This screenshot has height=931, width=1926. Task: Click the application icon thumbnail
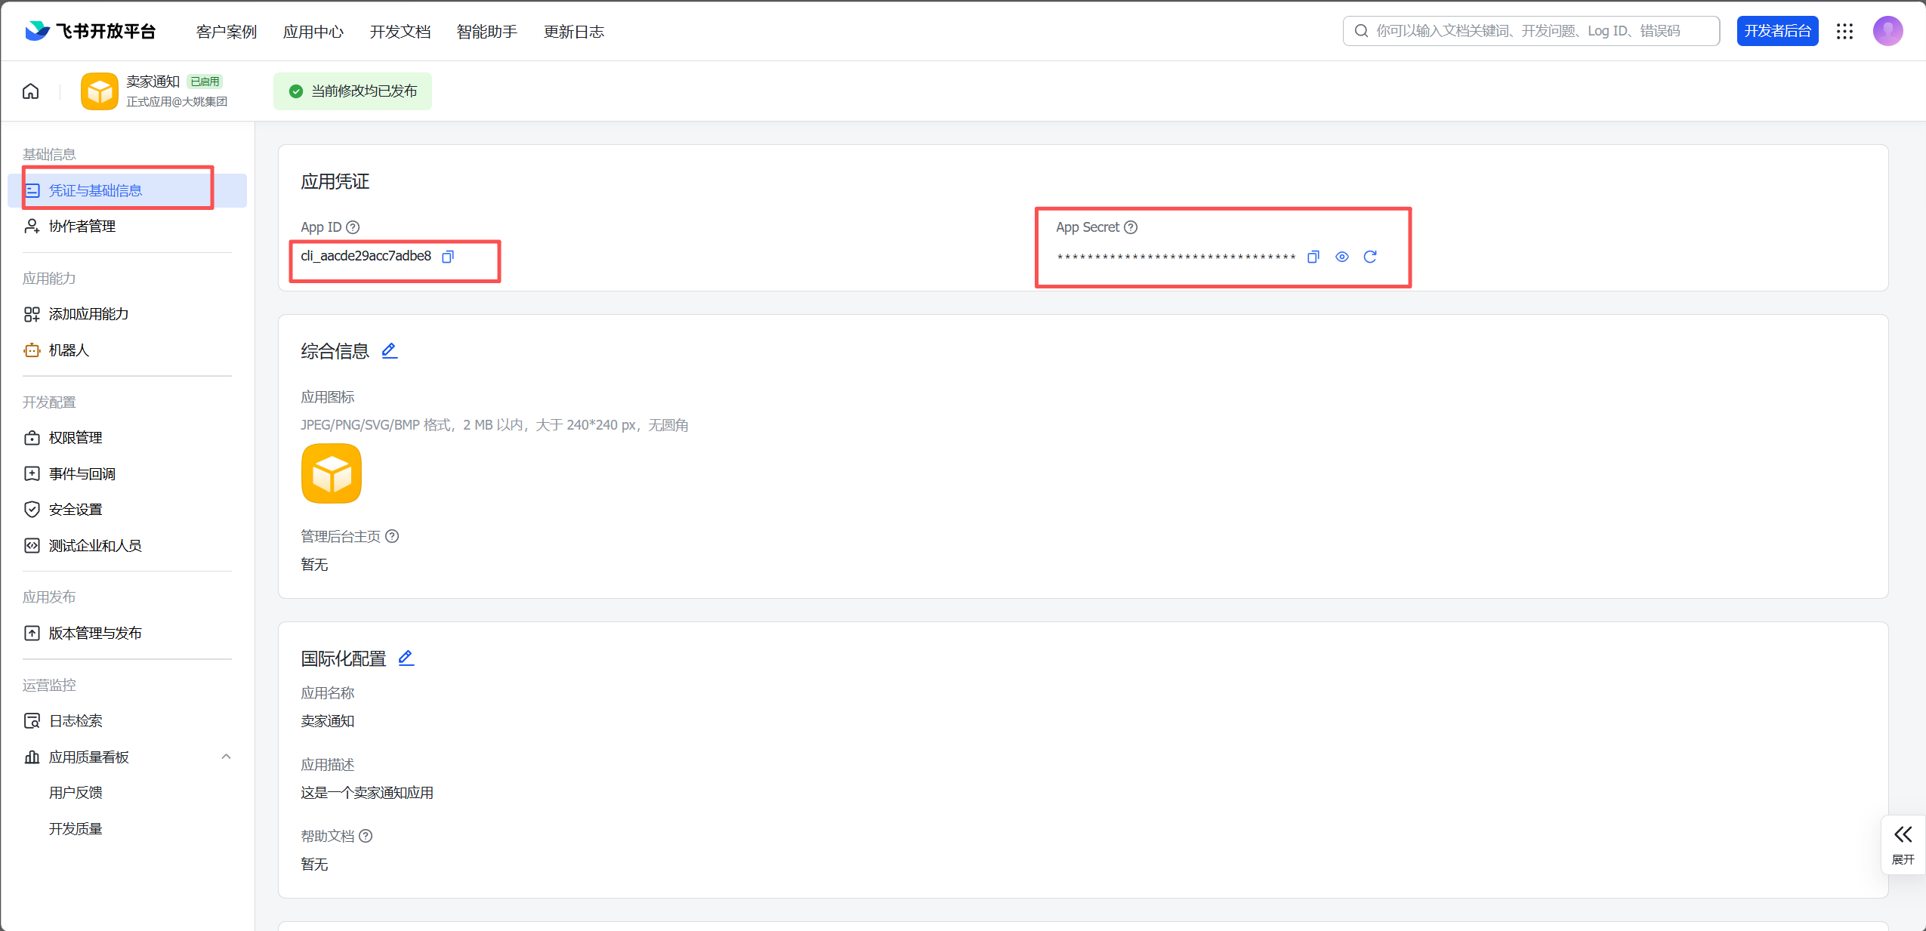[332, 473]
